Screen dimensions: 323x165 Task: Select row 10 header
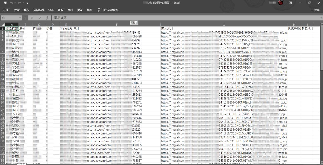pos(3,64)
